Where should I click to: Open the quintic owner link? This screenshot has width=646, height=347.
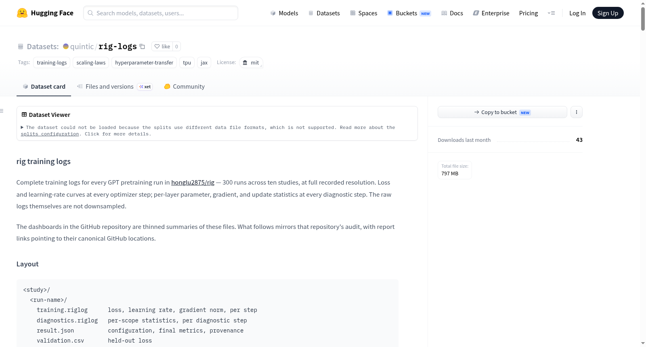(x=82, y=46)
